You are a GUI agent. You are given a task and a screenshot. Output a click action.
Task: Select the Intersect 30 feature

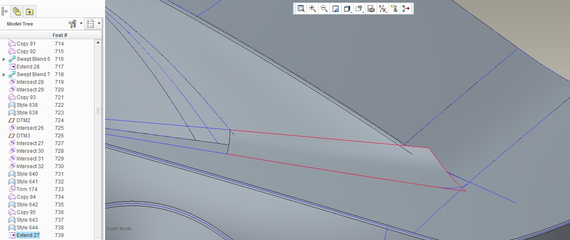tap(30, 151)
